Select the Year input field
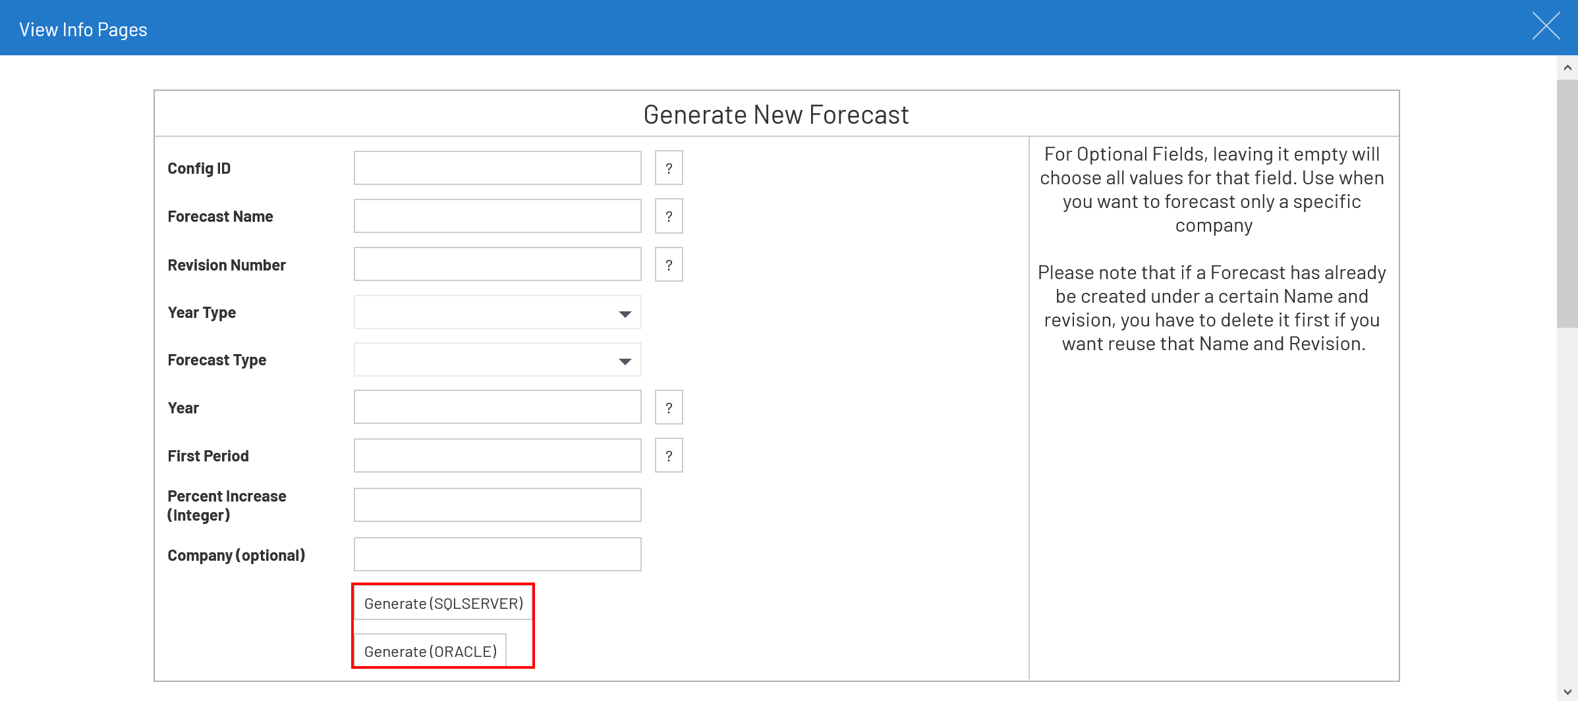 coord(497,407)
